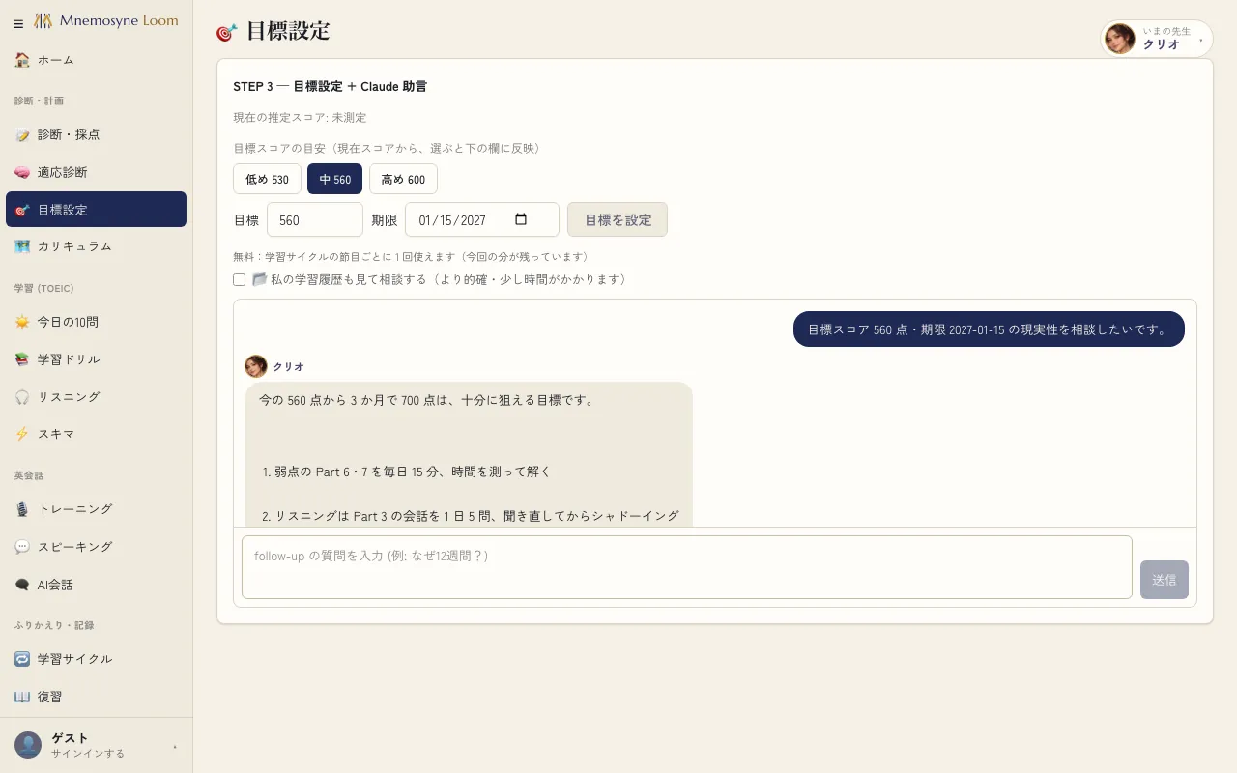Image resolution: width=1237 pixels, height=773 pixels.
Task: Click the guest avatar icon
Action: coord(28,745)
